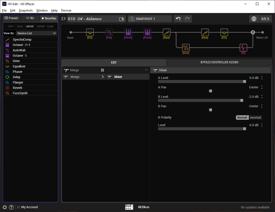Screen dimensions: 275x212
Task: Open the model grid view icon
Action: pyautogui.click(x=102, y=70)
